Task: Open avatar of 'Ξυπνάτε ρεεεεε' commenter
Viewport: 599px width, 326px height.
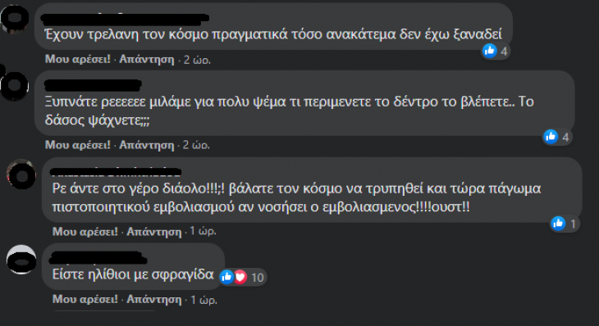Action: pyautogui.click(x=15, y=85)
